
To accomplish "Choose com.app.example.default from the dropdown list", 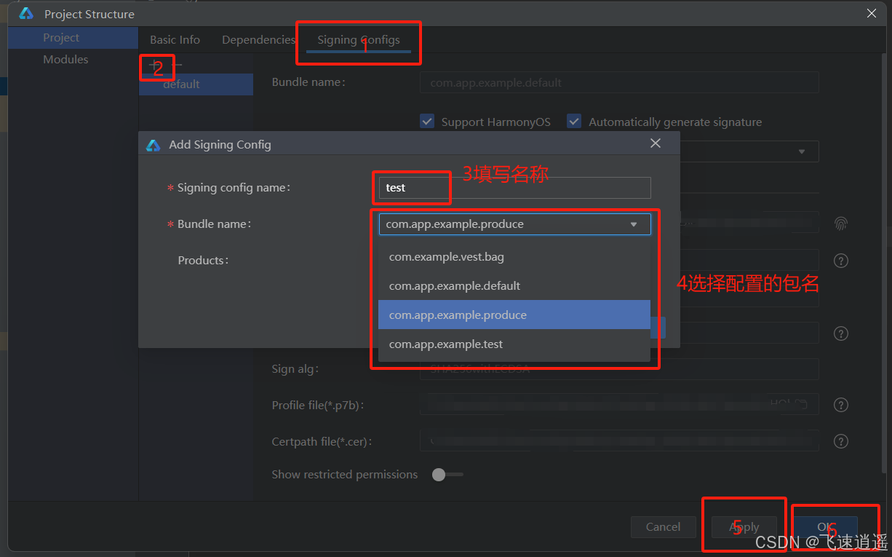I will tap(514, 285).
